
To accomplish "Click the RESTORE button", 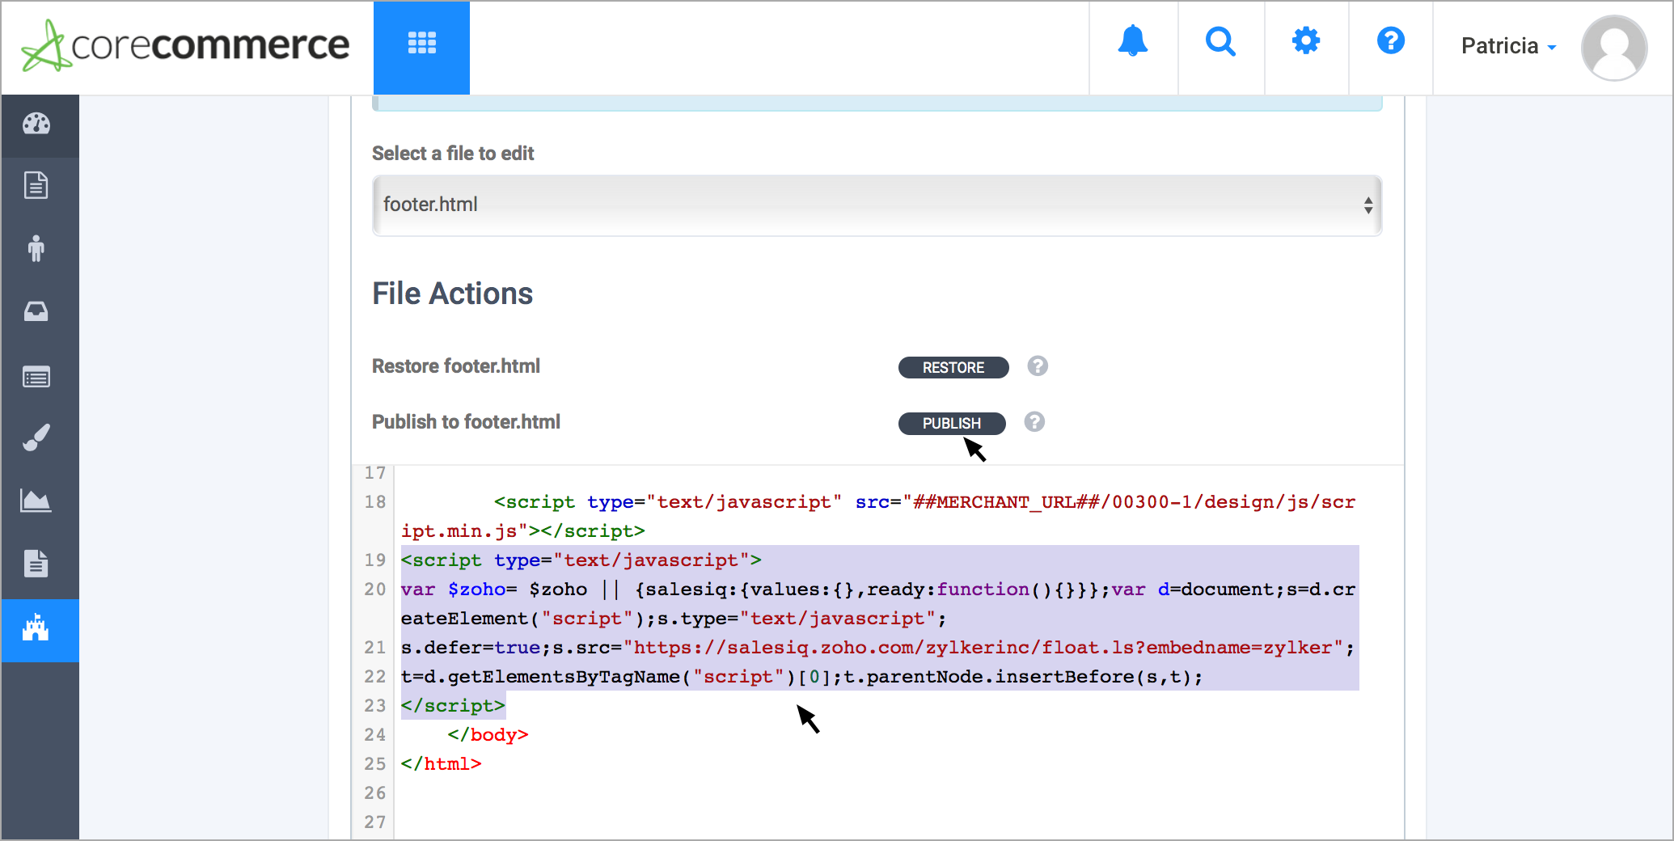I will coord(953,367).
